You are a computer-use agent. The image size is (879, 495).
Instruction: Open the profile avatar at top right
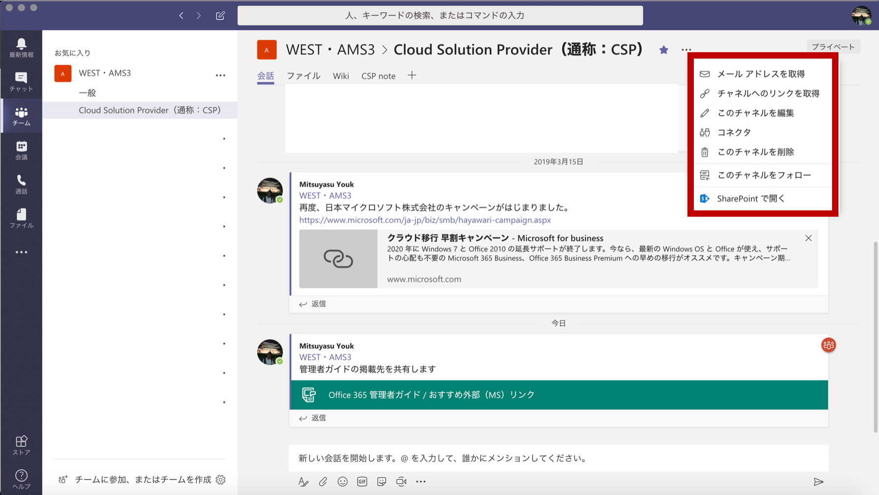click(x=861, y=16)
